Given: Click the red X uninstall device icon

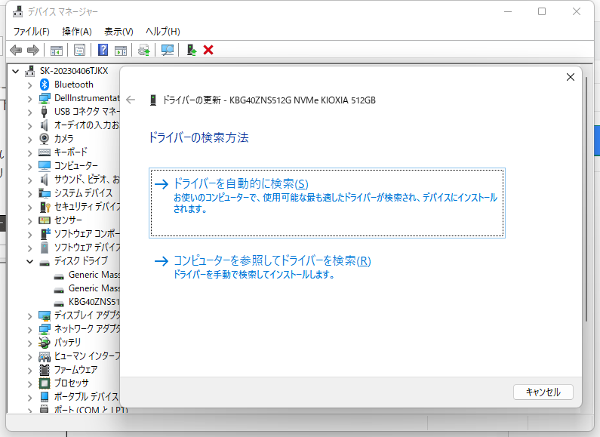Looking at the screenshot, I should (x=208, y=50).
